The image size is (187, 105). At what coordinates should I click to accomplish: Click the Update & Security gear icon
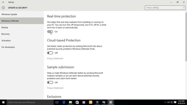[3, 8]
